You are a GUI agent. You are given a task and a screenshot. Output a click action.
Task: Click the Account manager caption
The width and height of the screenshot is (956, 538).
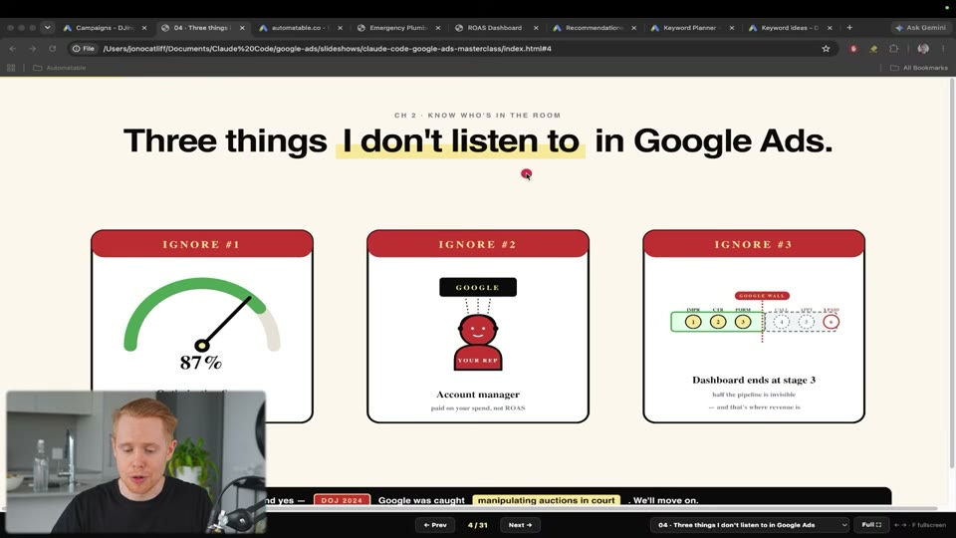[x=478, y=395]
